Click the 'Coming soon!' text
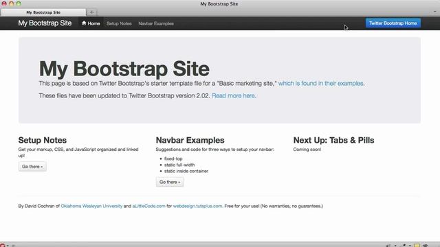Image resolution: width=440 pixels, height=247 pixels. [307, 150]
